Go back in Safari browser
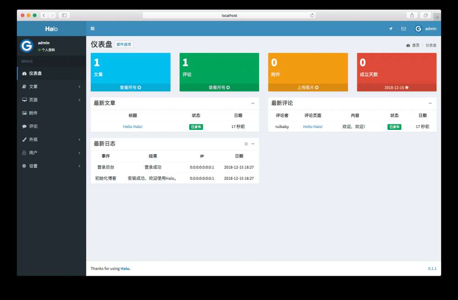Image resolution: width=458 pixels, height=300 pixels. [44, 15]
